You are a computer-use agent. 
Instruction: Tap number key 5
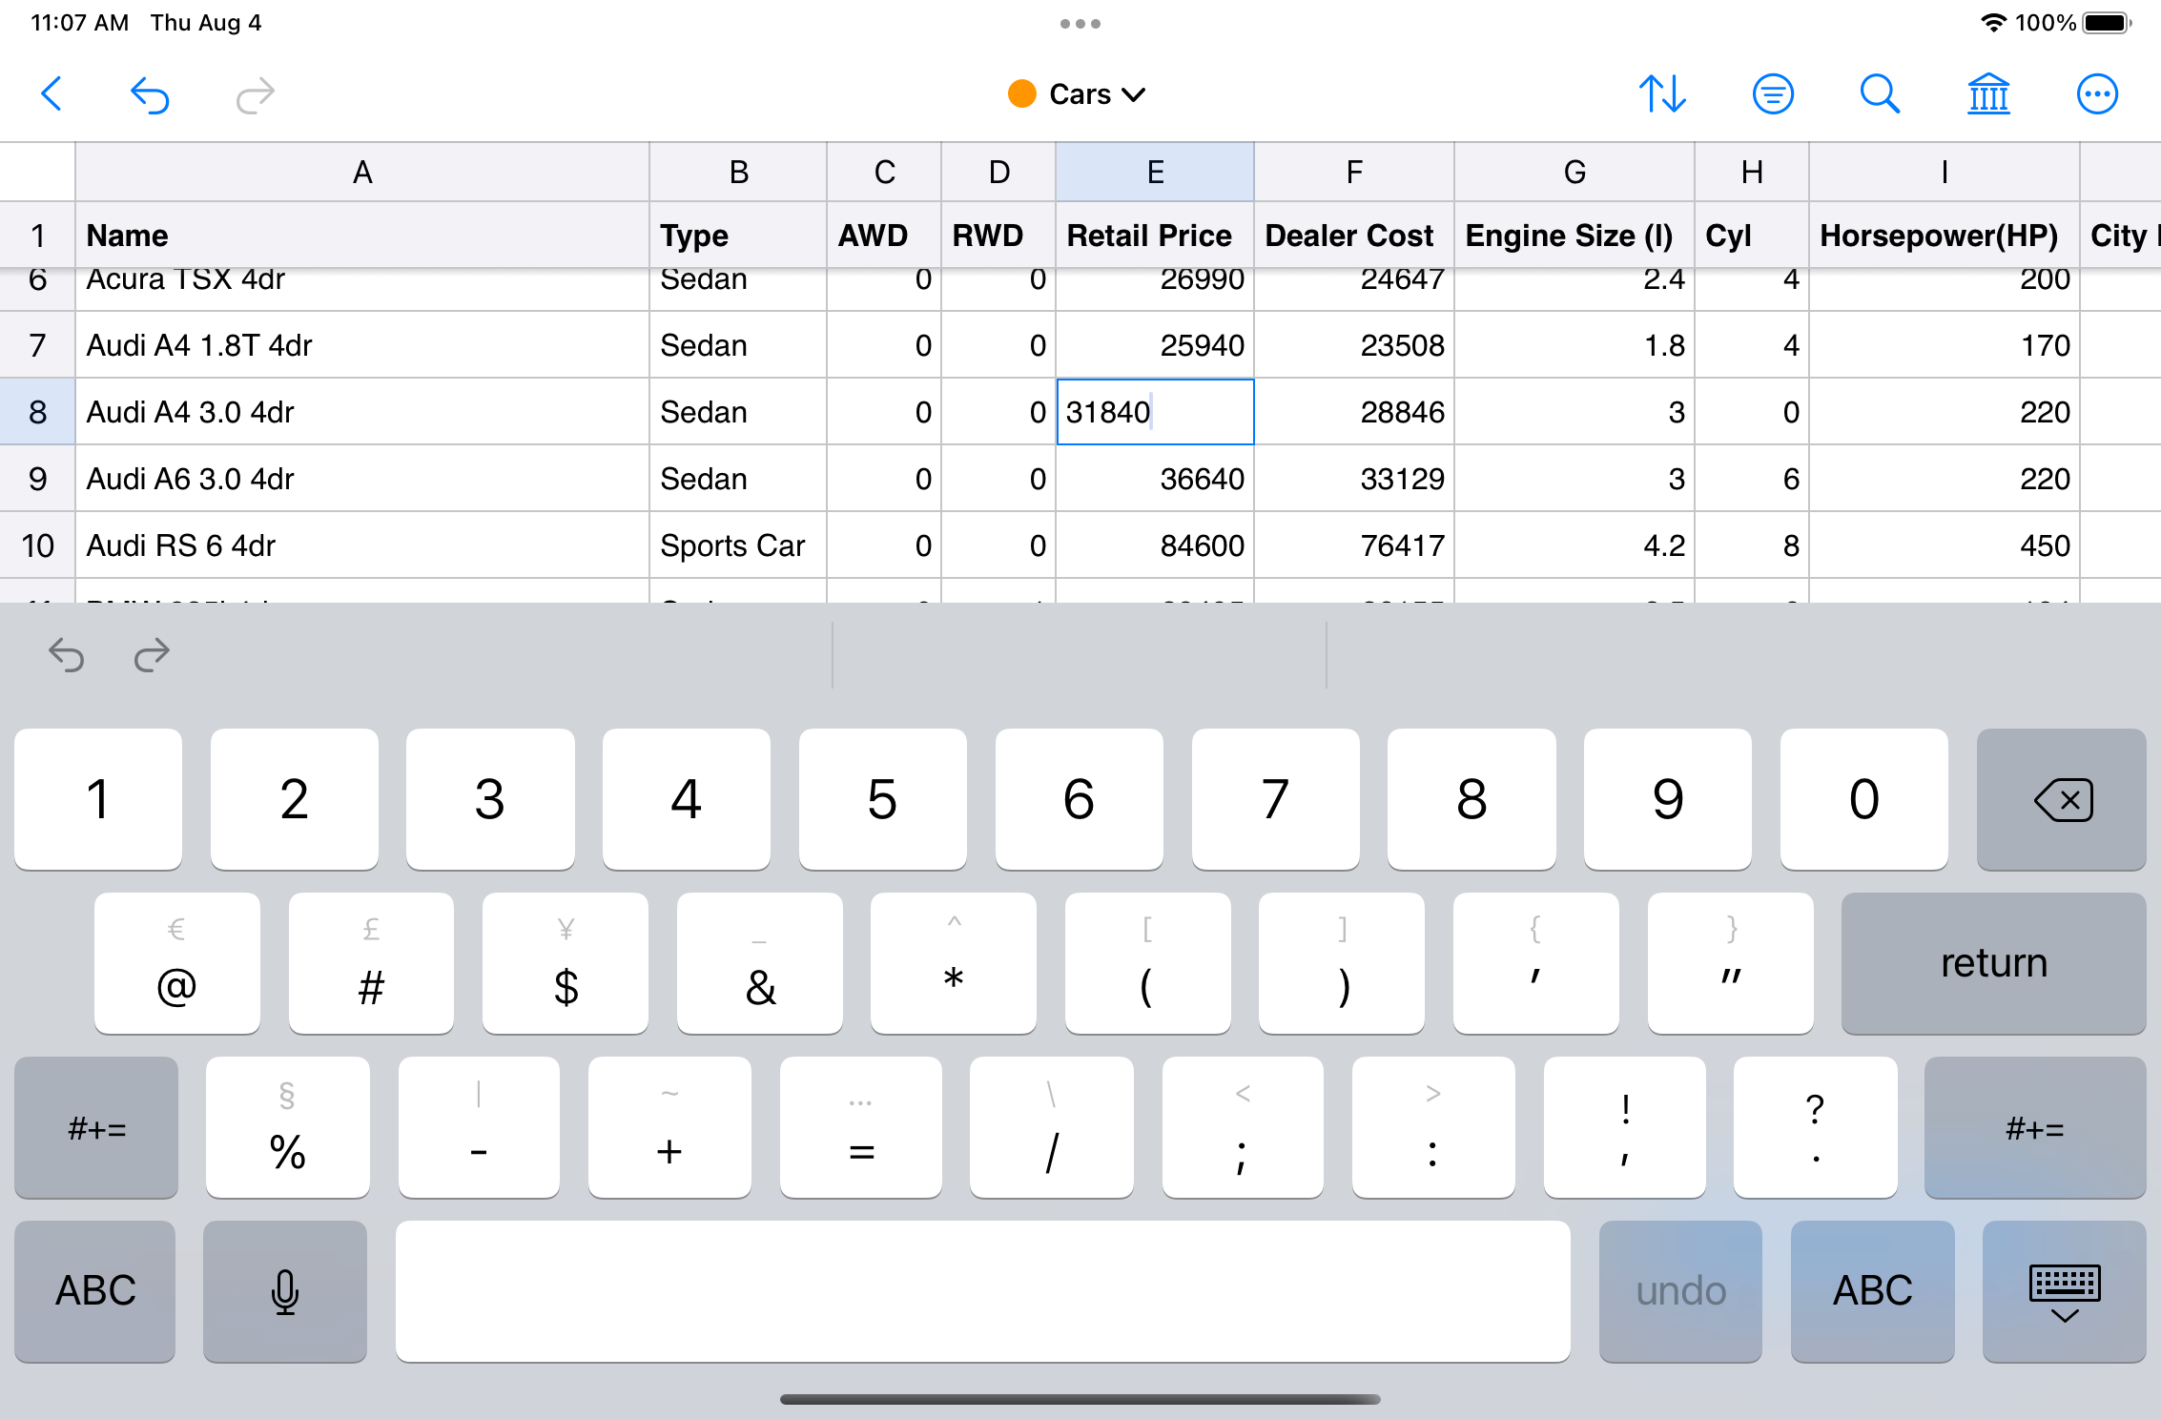click(x=882, y=799)
